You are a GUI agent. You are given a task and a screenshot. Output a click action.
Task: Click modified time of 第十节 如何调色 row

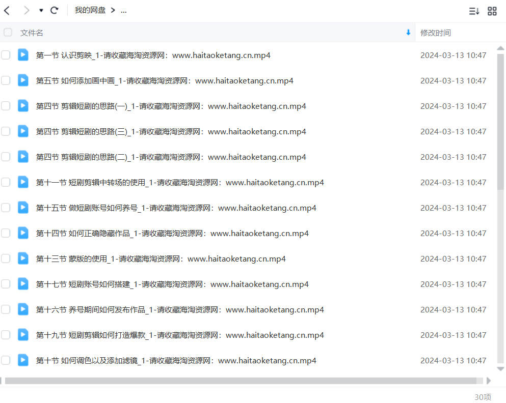point(453,361)
